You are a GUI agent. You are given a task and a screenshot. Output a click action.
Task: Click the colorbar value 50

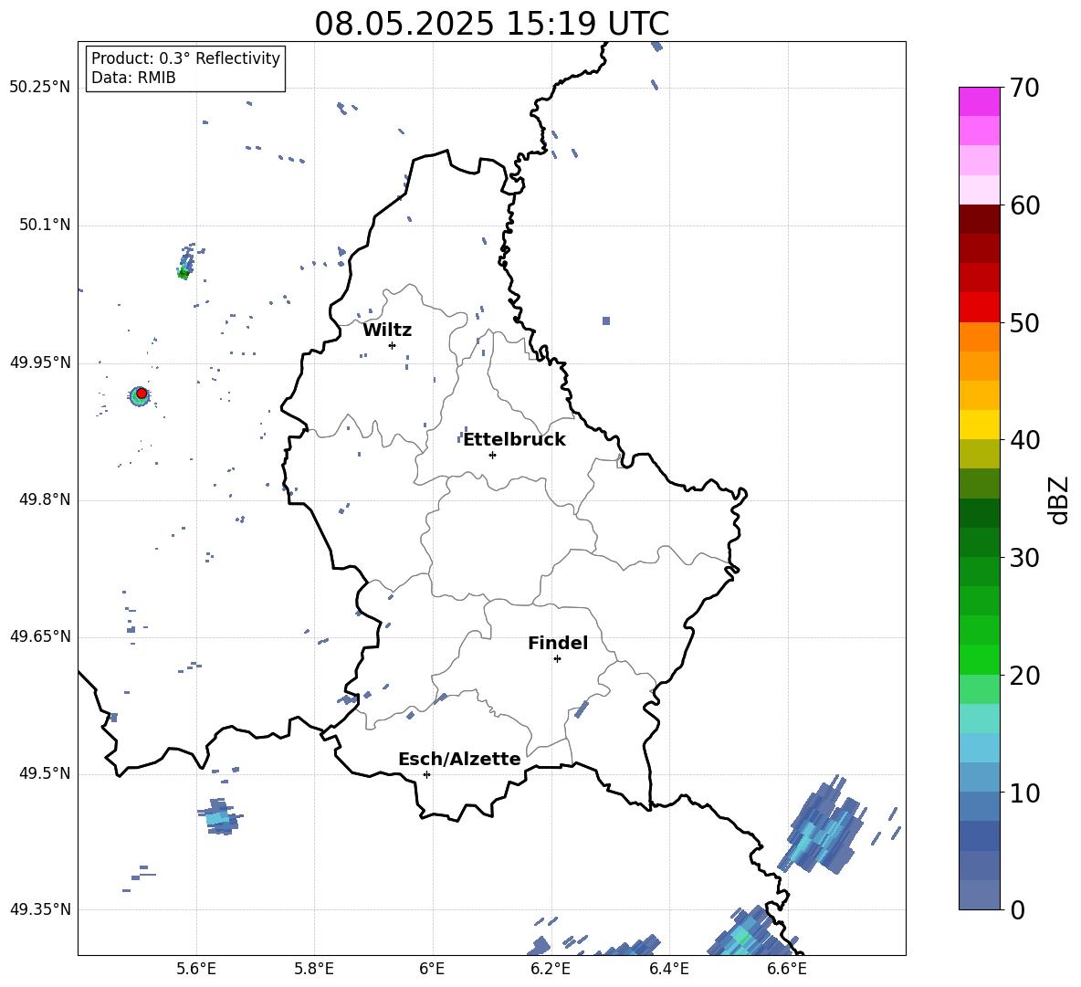(1025, 323)
